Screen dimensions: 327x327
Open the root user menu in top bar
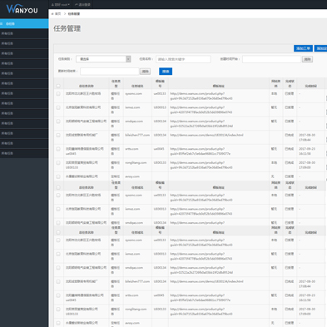coord(61,4)
